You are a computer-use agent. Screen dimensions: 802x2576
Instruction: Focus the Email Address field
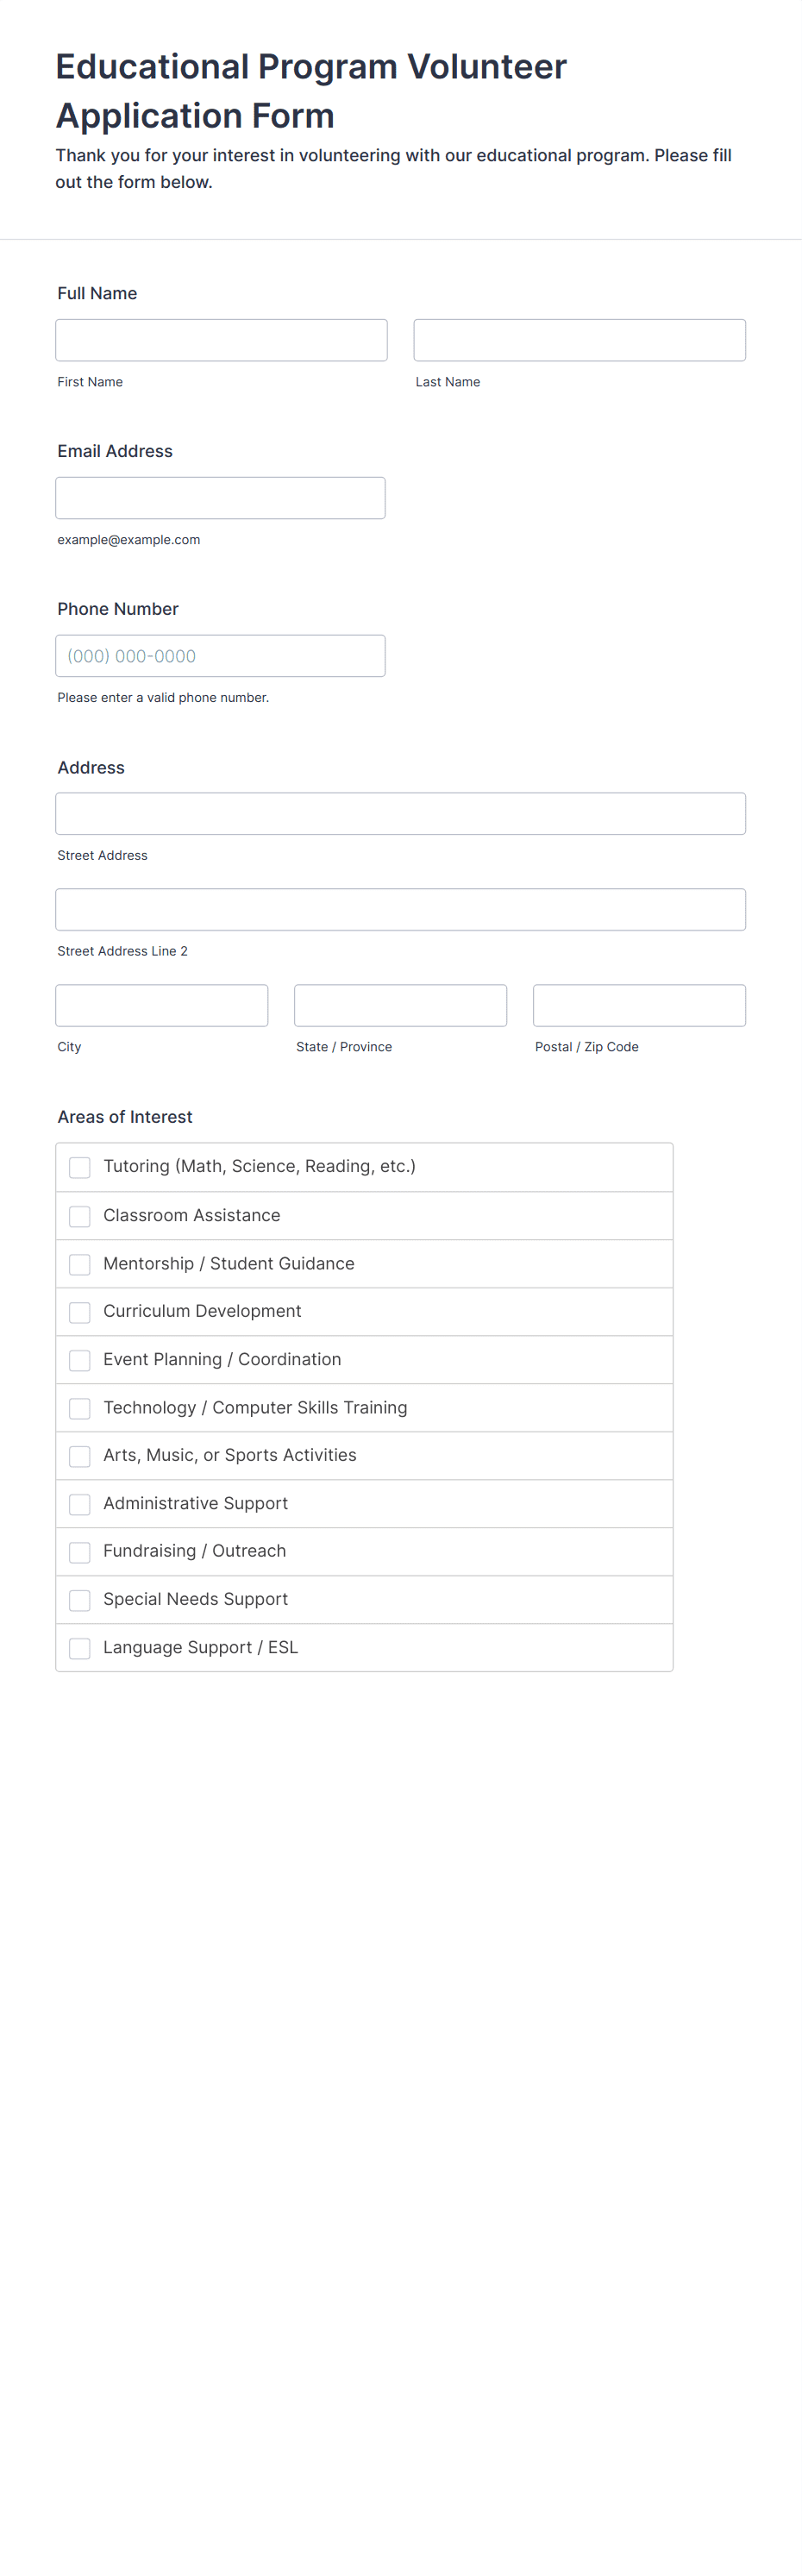220,497
